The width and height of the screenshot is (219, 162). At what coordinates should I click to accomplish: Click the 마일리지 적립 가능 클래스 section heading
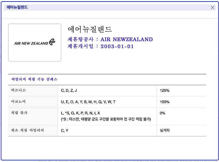[34, 79]
